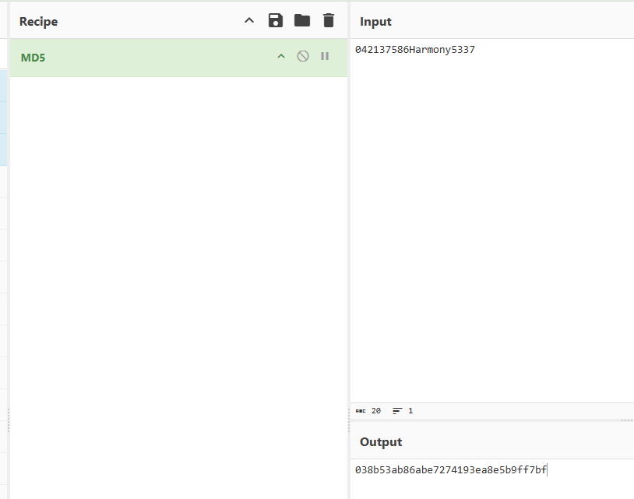Collapse the Recipe pane using its chevron

tap(249, 21)
